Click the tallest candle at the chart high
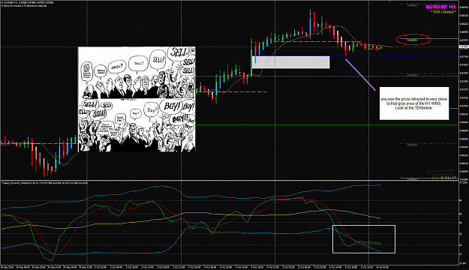This screenshot has width=469, height=270. click(x=310, y=24)
